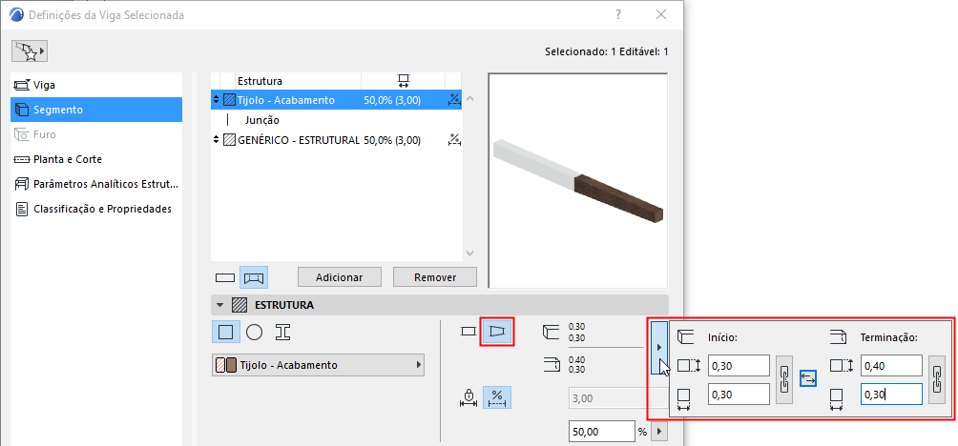Screen dimensions: 958x446
Task: Click Início height icon in flyout
Action: [690, 366]
